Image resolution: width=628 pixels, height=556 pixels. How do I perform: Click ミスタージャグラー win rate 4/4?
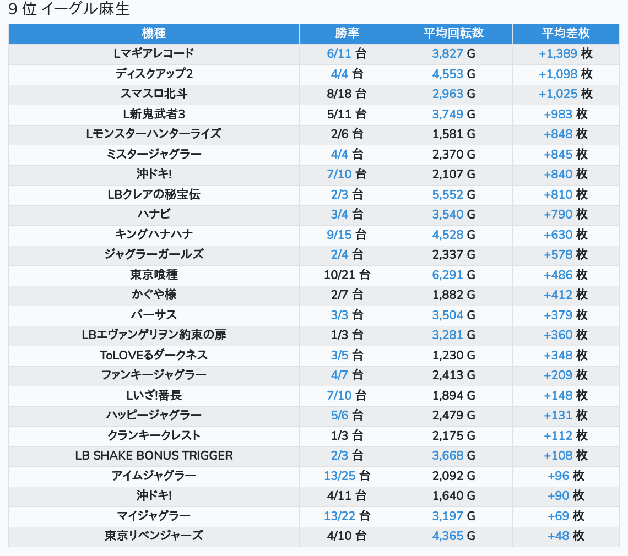pyautogui.click(x=339, y=154)
